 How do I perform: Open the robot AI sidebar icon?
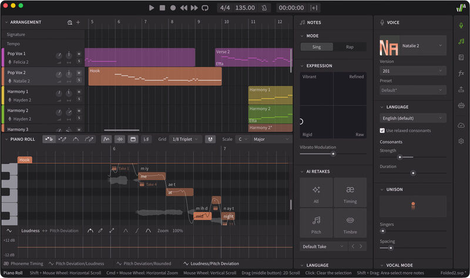pyautogui.click(x=461, y=105)
